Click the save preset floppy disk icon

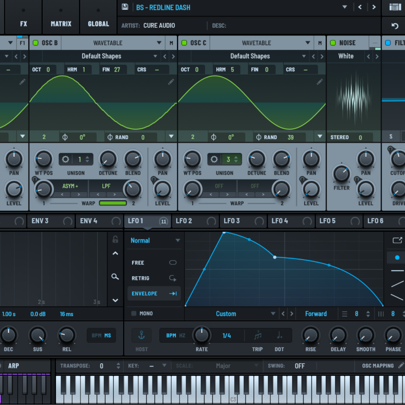[125, 7]
